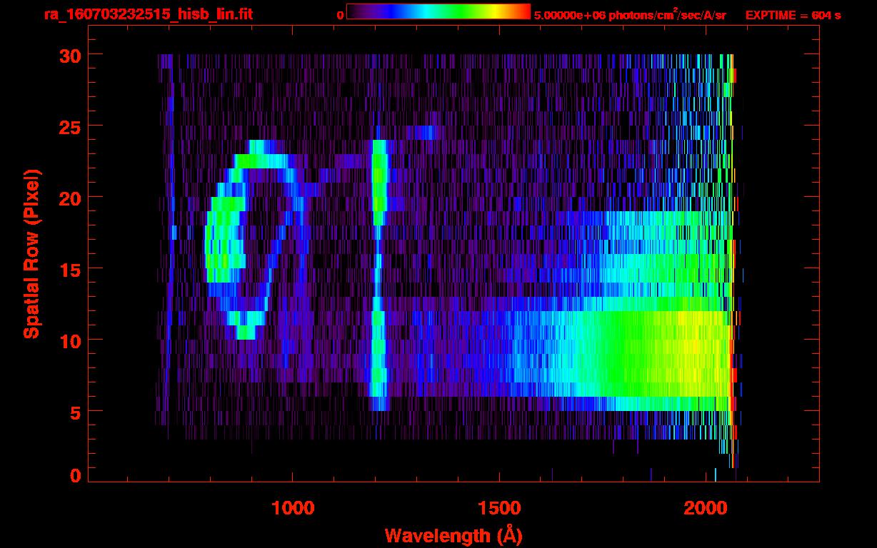Click the y-axis tick label 0
877x548 pixels.
pyautogui.click(x=75, y=475)
